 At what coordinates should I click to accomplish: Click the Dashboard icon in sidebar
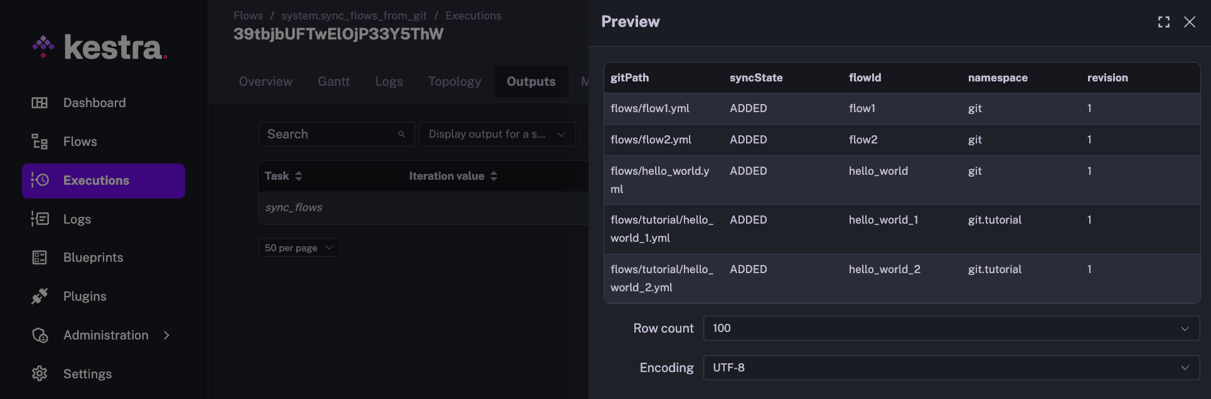40,103
